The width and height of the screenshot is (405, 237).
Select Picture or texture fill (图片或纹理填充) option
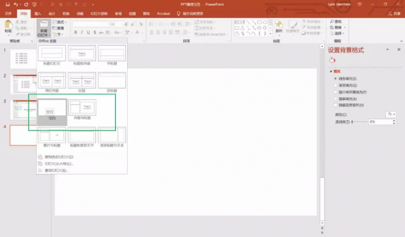[x=335, y=92]
